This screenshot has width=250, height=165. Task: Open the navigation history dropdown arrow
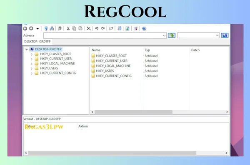pos(37,29)
